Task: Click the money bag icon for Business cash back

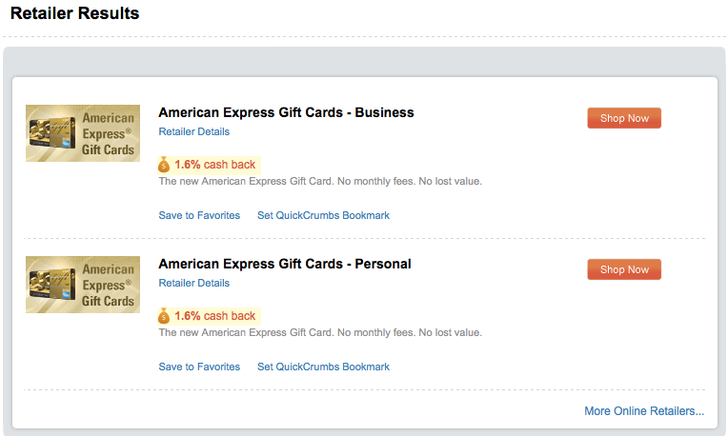Action: point(164,164)
